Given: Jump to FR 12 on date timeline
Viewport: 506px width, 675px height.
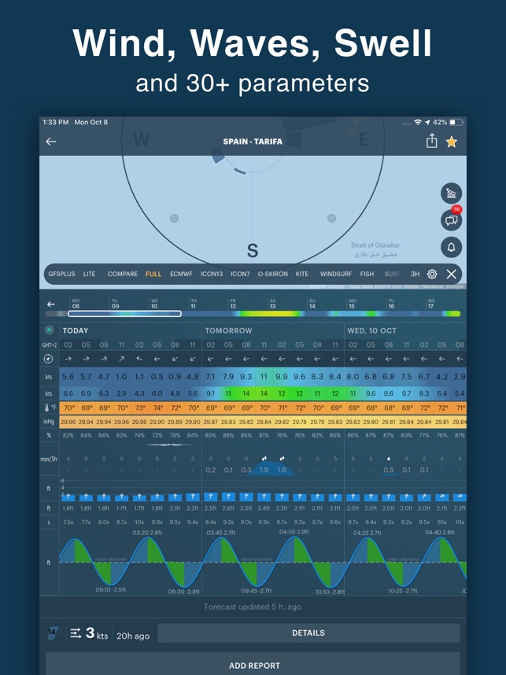Looking at the screenshot, I should 233,304.
